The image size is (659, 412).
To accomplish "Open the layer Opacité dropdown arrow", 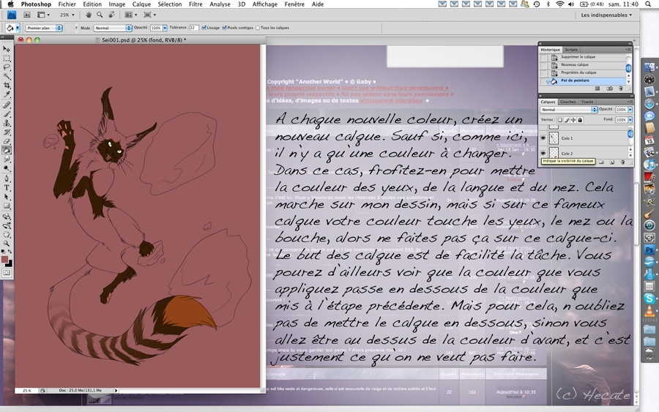I will pyautogui.click(x=630, y=110).
